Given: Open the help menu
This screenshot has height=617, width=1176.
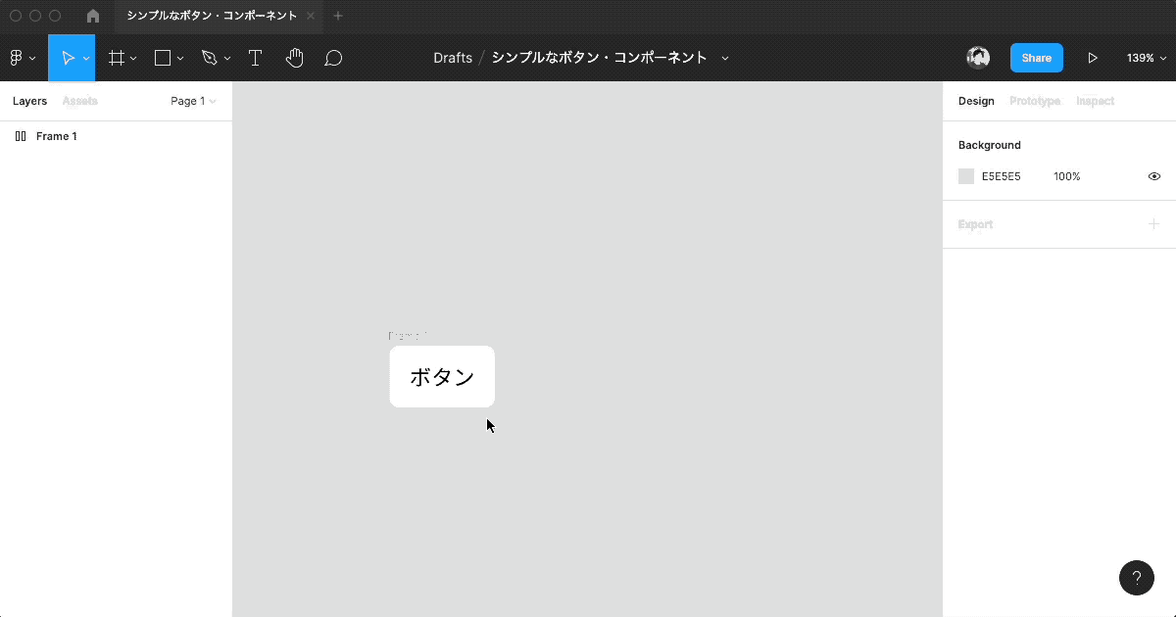Looking at the screenshot, I should (1136, 578).
